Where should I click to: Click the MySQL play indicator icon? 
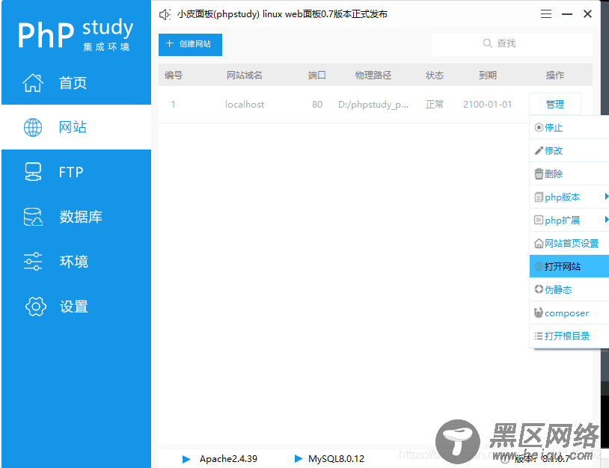(x=299, y=459)
